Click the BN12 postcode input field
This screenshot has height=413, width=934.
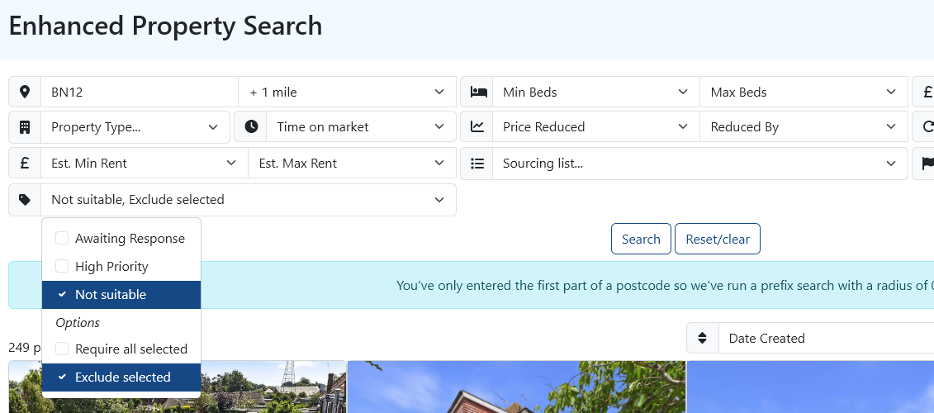pos(140,92)
